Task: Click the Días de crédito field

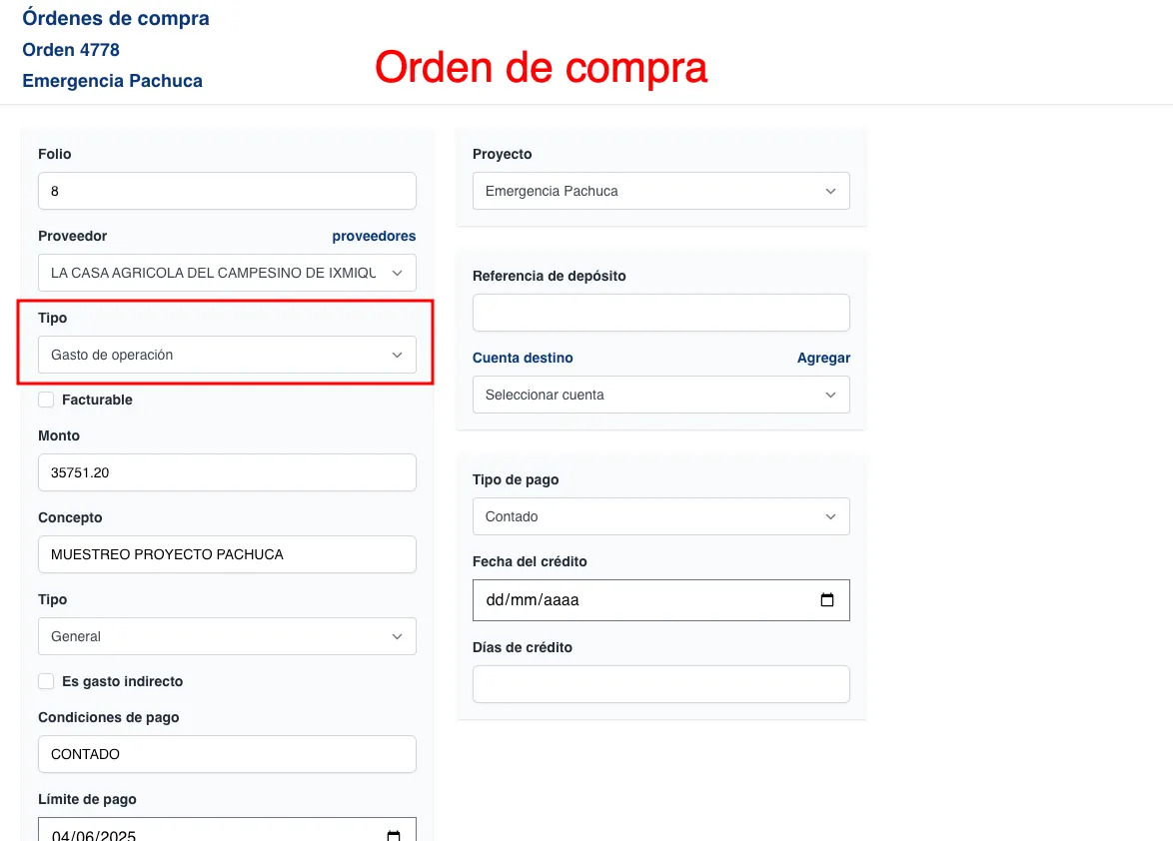Action: pos(660,684)
